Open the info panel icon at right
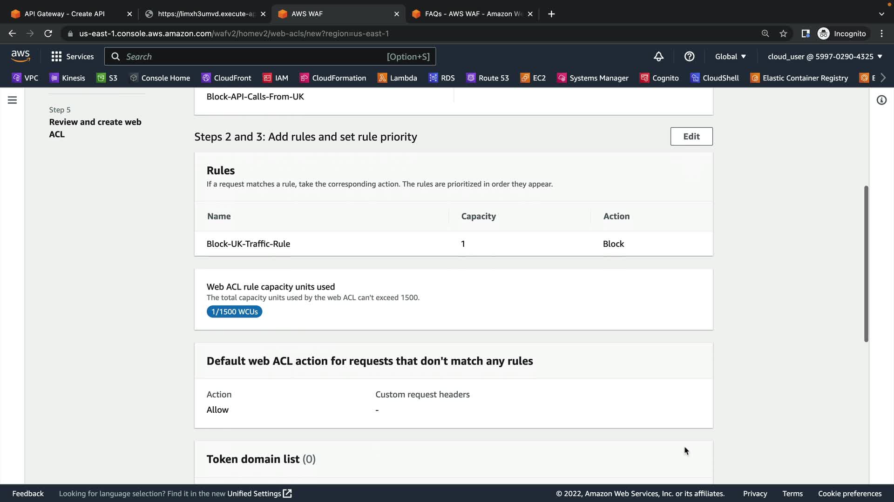Image resolution: width=894 pixels, height=502 pixels. click(x=881, y=100)
